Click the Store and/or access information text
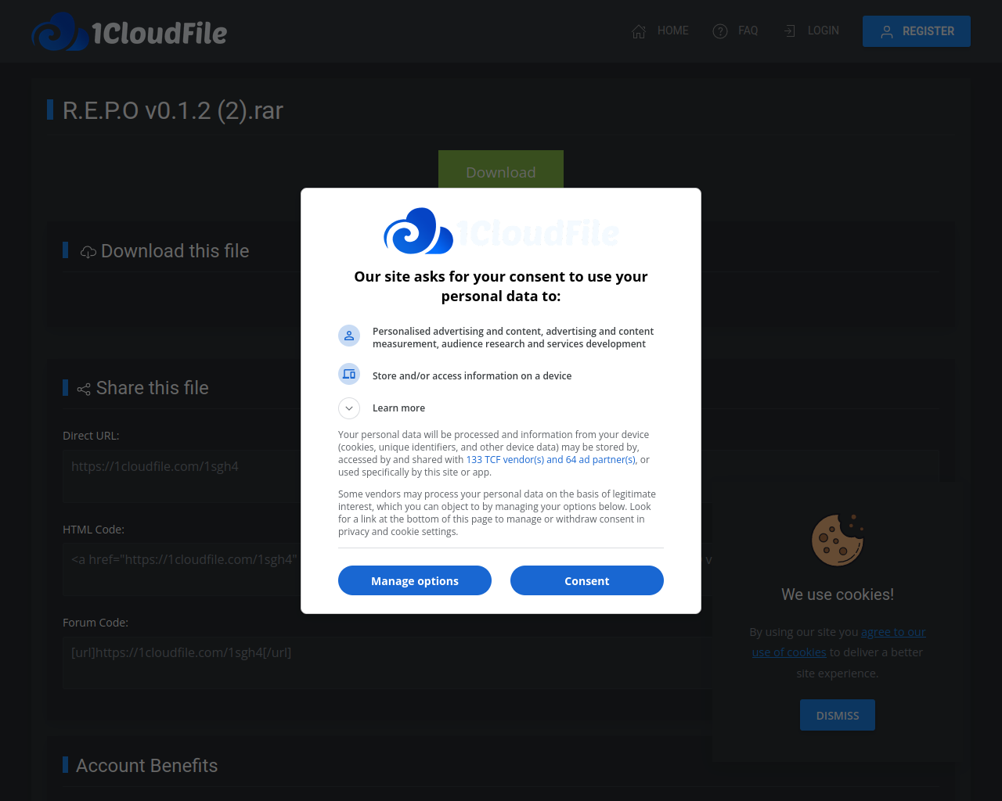The image size is (1002, 801). pyautogui.click(x=472, y=376)
